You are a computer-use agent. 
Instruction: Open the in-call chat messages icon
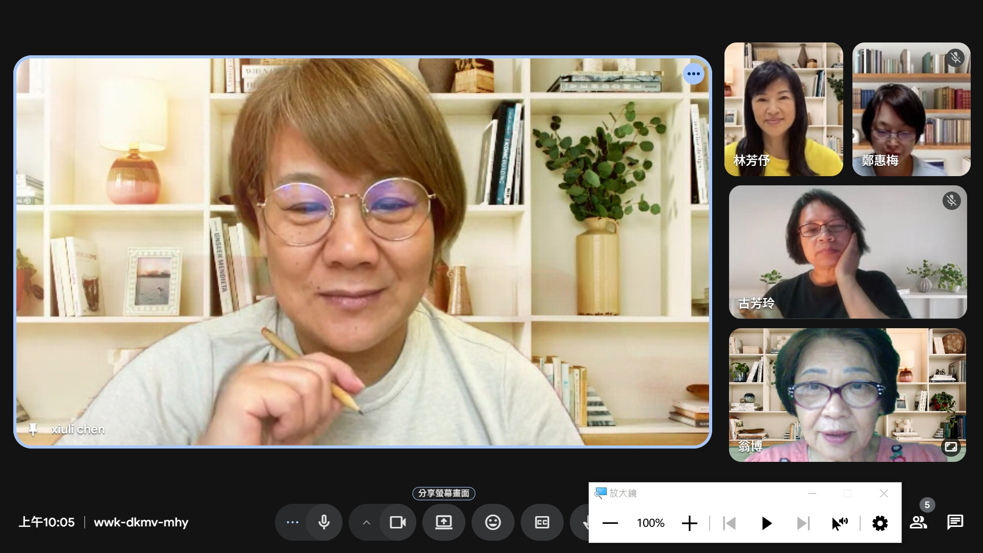pos(955,522)
